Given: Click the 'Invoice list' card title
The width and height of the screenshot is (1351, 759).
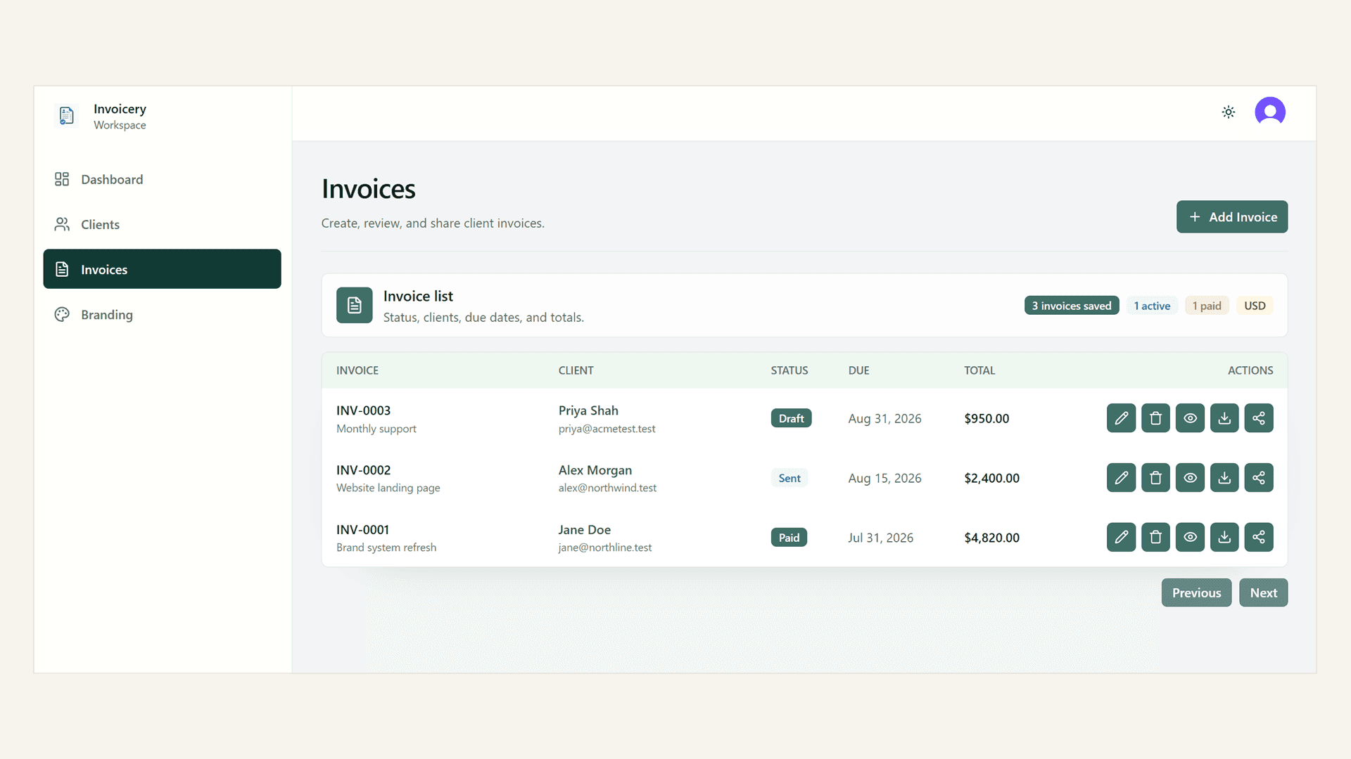Looking at the screenshot, I should [x=418, y=297].
